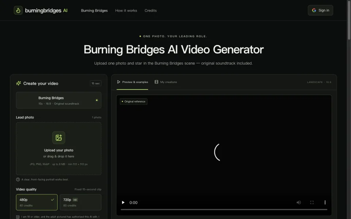Click the 0:00 video timestamp
This screenshot has height=219, width=351.
(133, 203)
